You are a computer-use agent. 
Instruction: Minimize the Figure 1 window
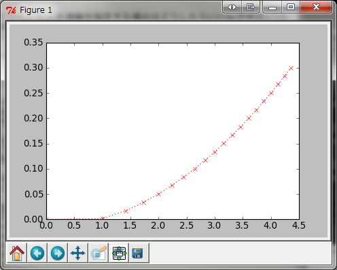(x=272, y=7)
